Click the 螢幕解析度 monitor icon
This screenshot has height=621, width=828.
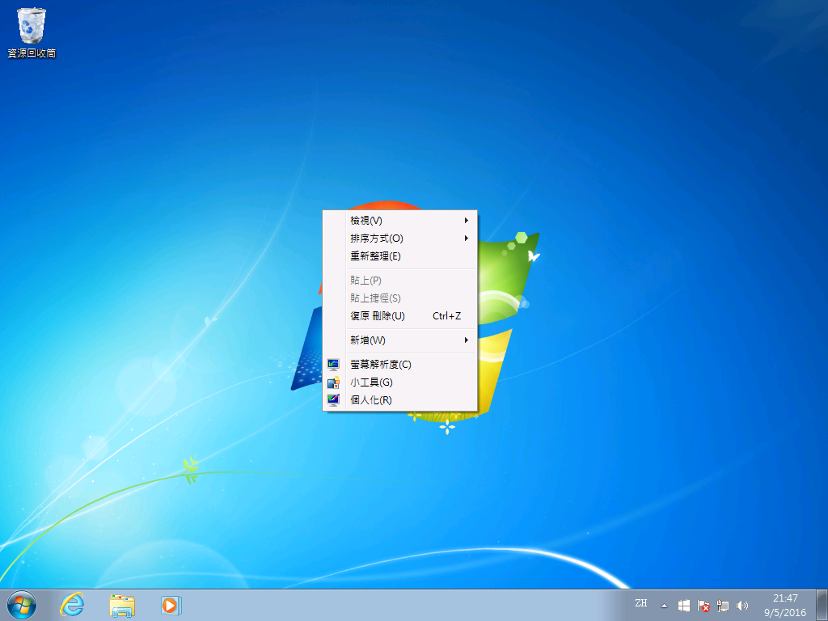tap(332, 365)
